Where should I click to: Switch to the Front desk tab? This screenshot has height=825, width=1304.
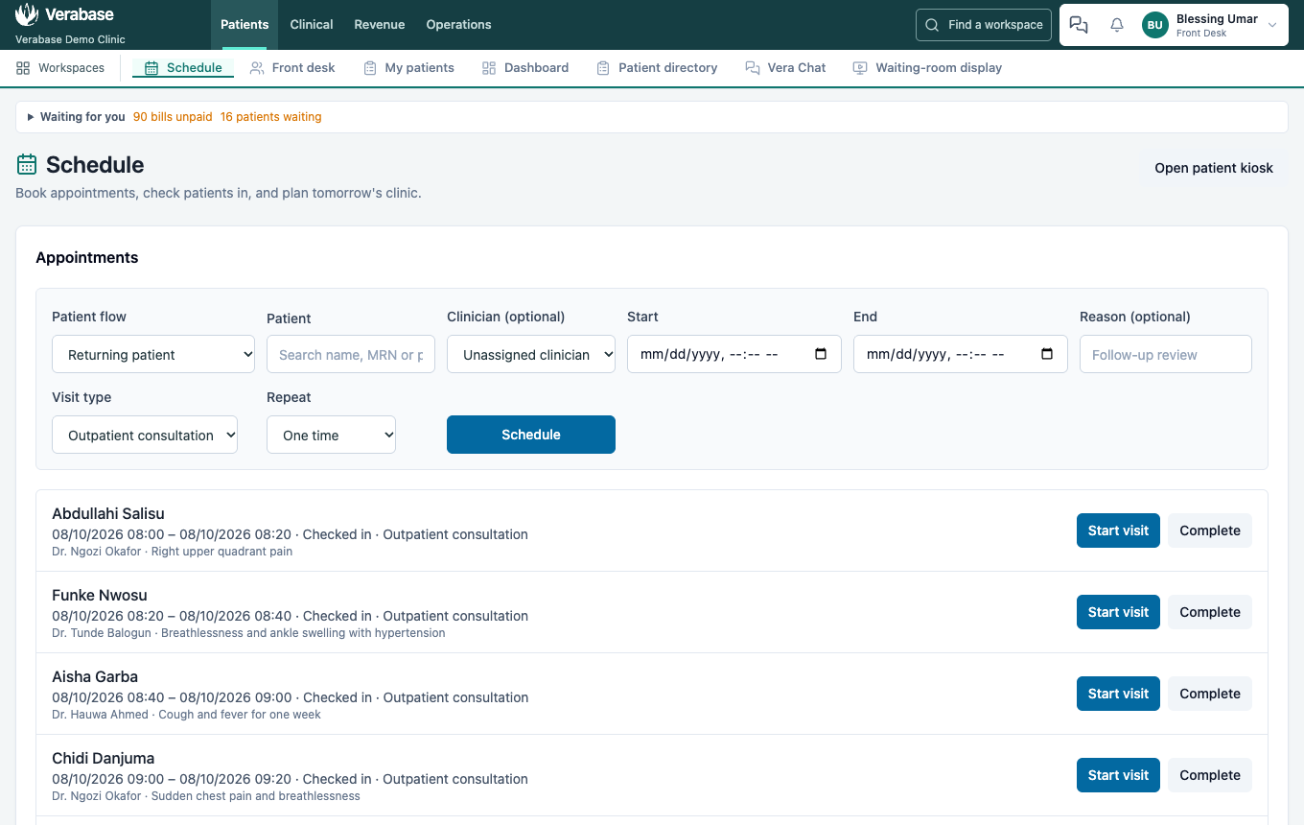(x=292, y=68)
